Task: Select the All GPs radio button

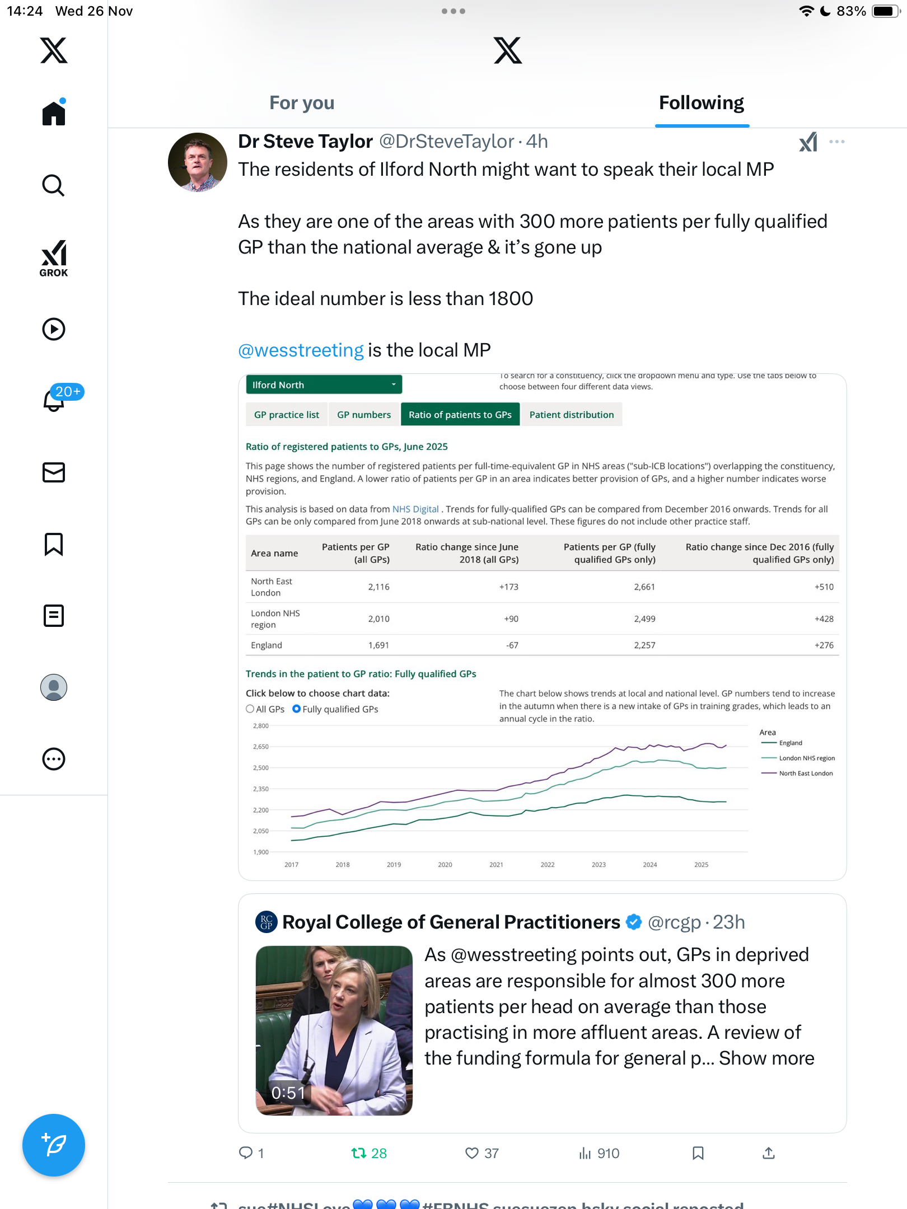Action: 250,709
